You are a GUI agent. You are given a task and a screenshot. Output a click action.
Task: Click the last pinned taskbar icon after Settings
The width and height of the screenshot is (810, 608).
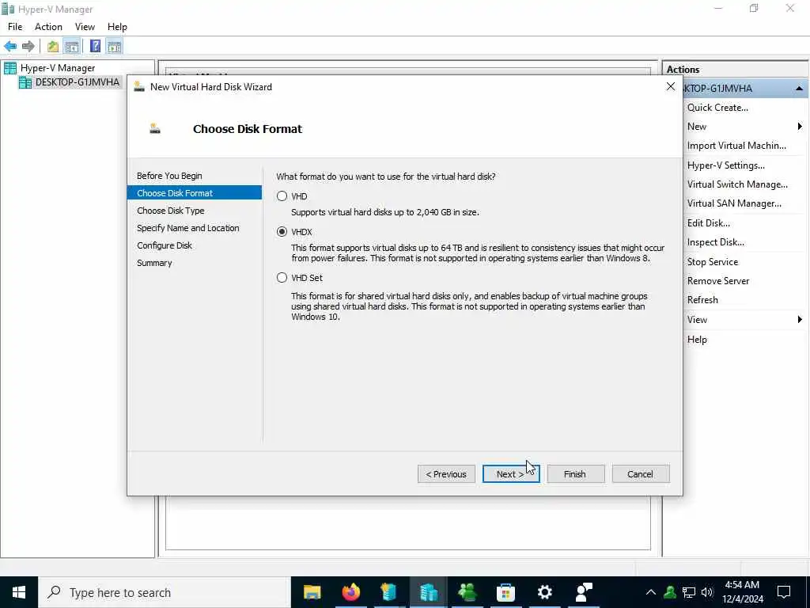584,592
